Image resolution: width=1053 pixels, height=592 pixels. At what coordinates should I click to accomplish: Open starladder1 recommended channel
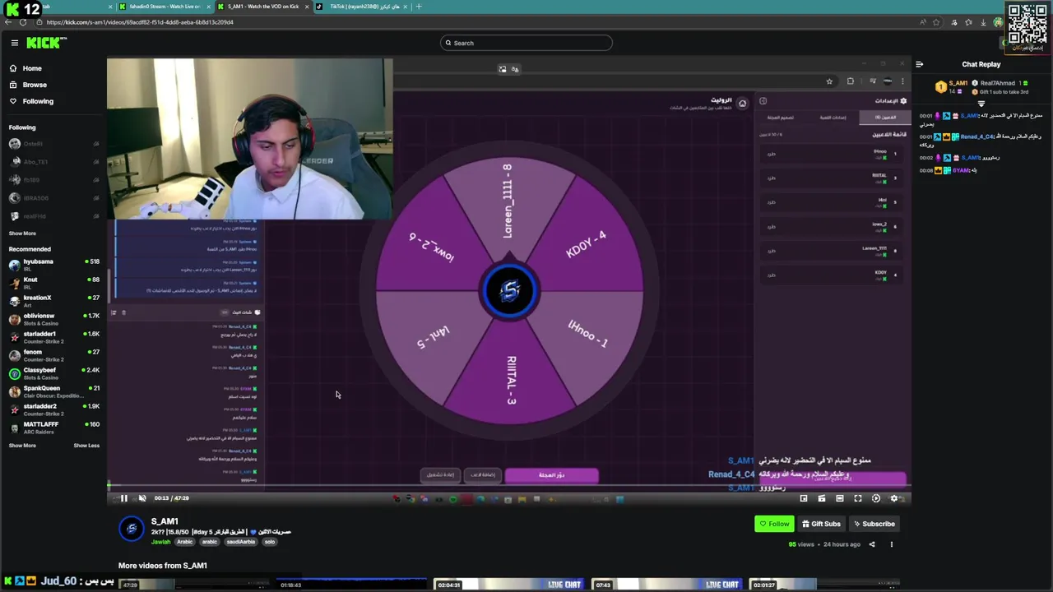coord(54,337)
